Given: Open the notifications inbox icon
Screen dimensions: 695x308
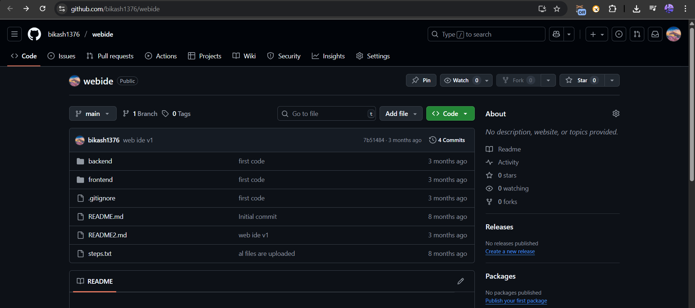Looking at the screenshot, I should pyautogui.click(x=655, y=34).
